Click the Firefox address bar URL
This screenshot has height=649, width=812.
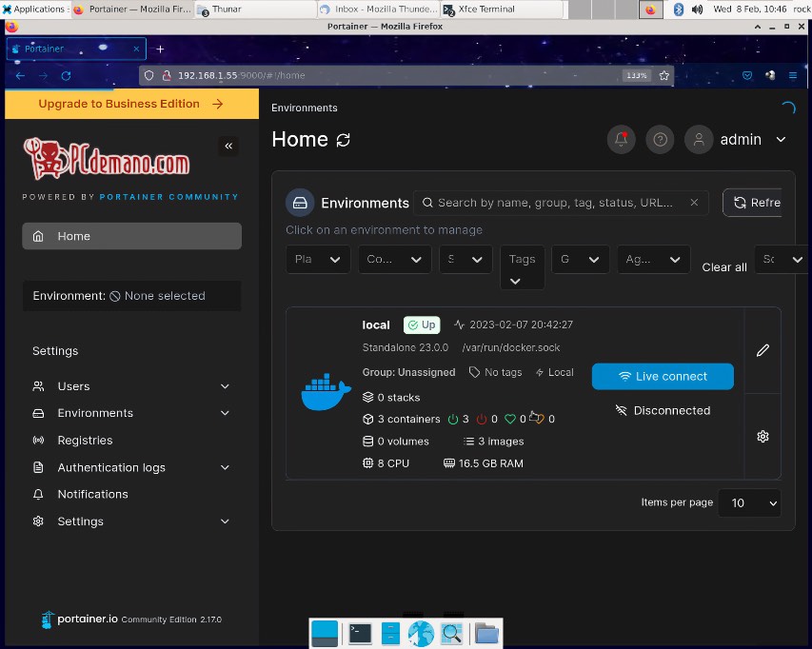pyautogui.click(x=242, y=75)
